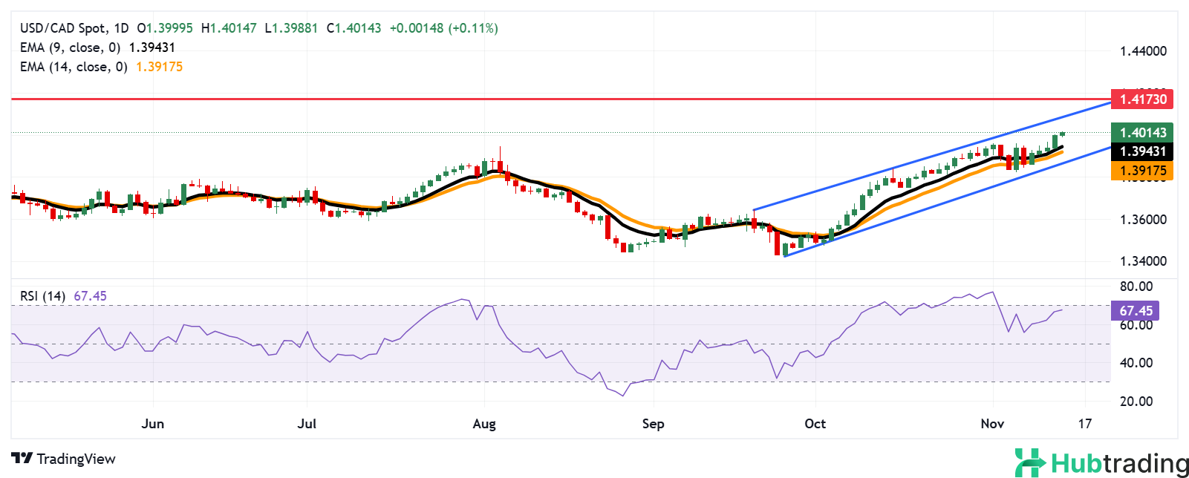Image resolution: width=1189 pixels, height=478 pixels.
Task: Select the USD/CAD Spot symbol title
Action: click(62, 28)
